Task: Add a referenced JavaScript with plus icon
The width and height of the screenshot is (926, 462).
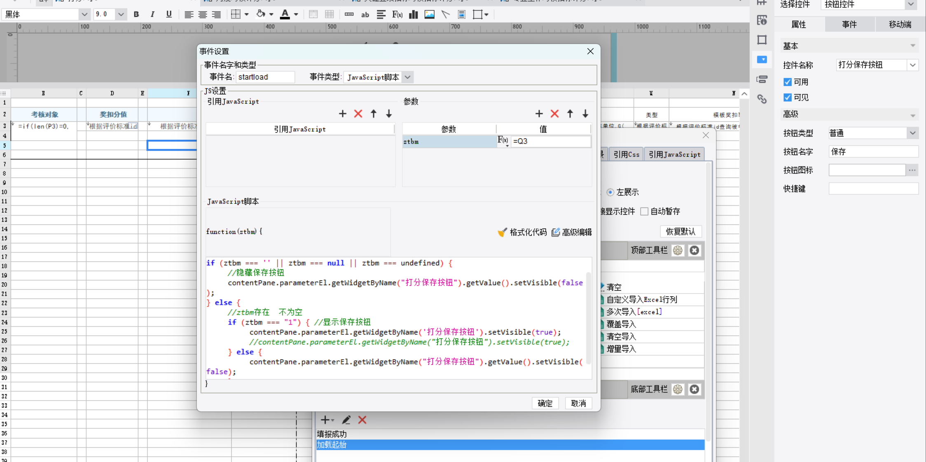Action: [x=342, y=114]
